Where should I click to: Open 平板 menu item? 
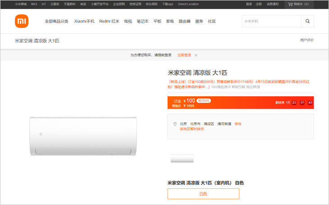(157, 22)
